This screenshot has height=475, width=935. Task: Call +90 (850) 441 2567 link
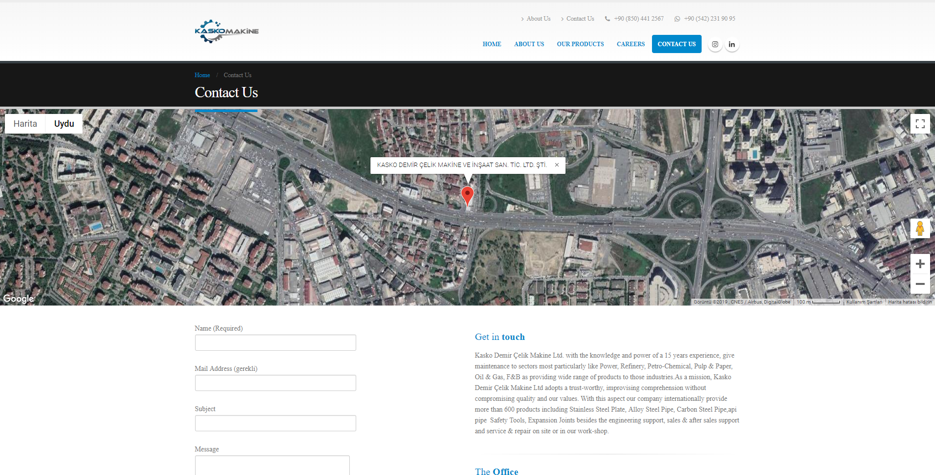point(639,19)
